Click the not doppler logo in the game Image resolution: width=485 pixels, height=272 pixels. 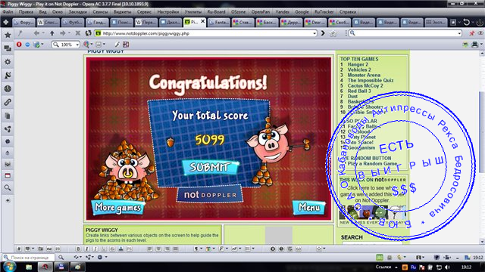pyautogui.click(x=210, y=195)
